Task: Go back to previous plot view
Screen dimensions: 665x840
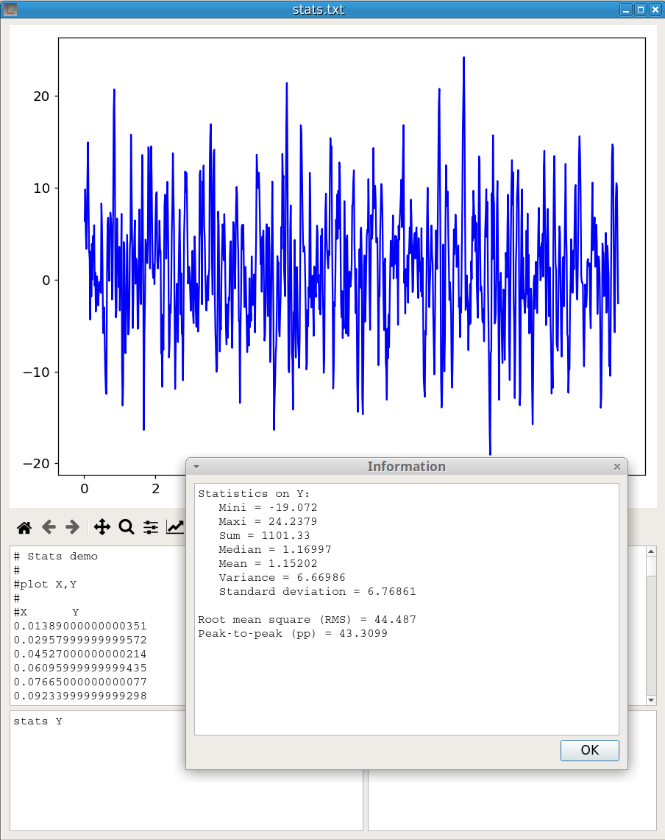Action: point(49,527)
